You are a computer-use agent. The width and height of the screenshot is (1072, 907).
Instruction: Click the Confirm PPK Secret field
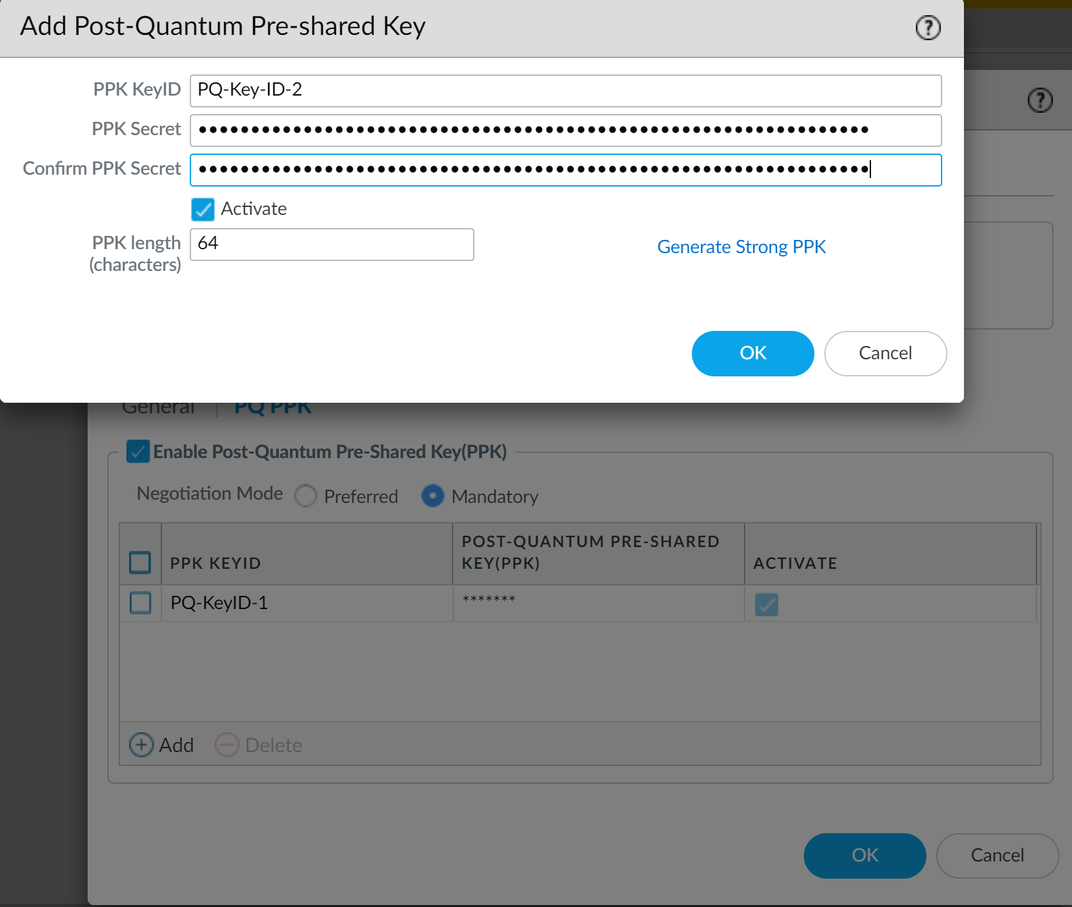tap(565, 169)
